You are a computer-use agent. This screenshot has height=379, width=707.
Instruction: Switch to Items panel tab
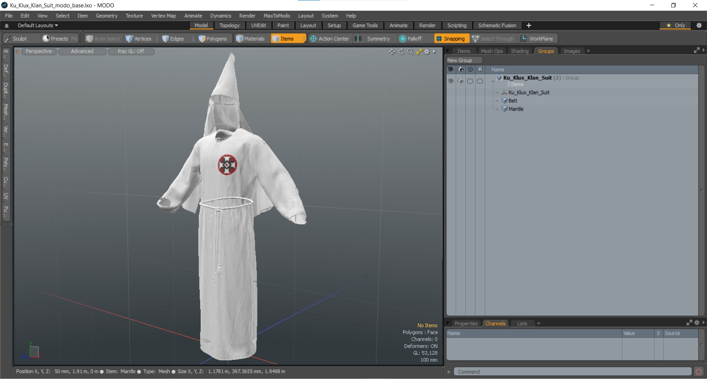point(464,51)
